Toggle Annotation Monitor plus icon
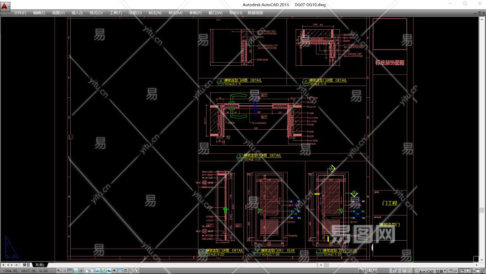486x274 pixels. click(137, 271)
